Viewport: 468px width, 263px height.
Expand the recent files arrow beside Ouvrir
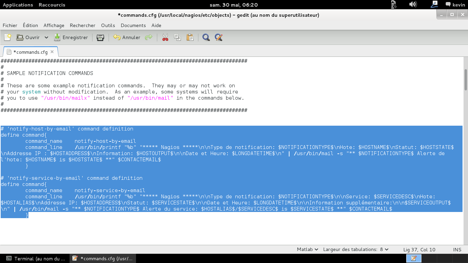[46, 37]
